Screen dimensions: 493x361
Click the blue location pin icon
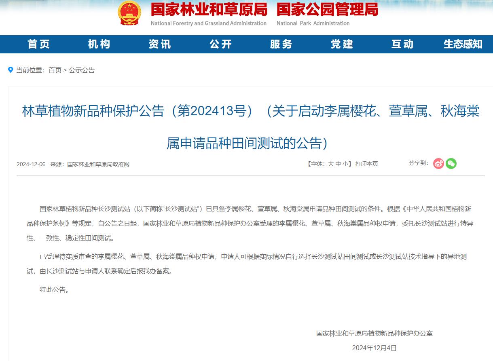pos(11,70)
